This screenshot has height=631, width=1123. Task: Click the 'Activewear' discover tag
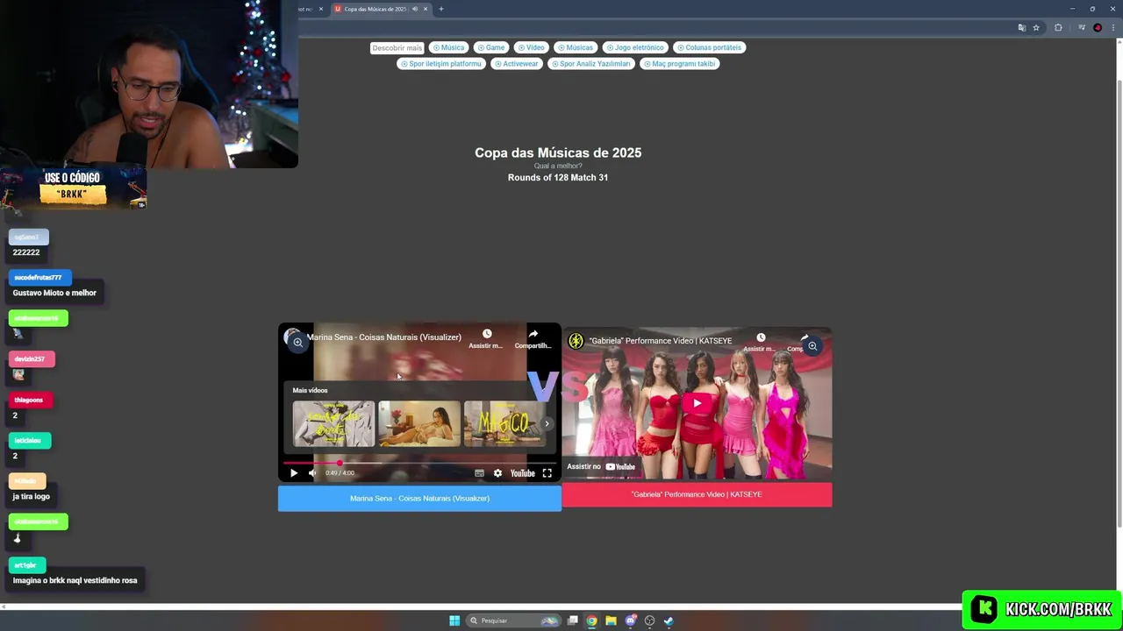click(x=516, y=63)
